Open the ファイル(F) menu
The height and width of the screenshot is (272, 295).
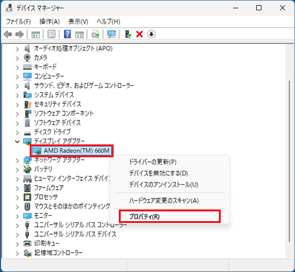(18, 21)
